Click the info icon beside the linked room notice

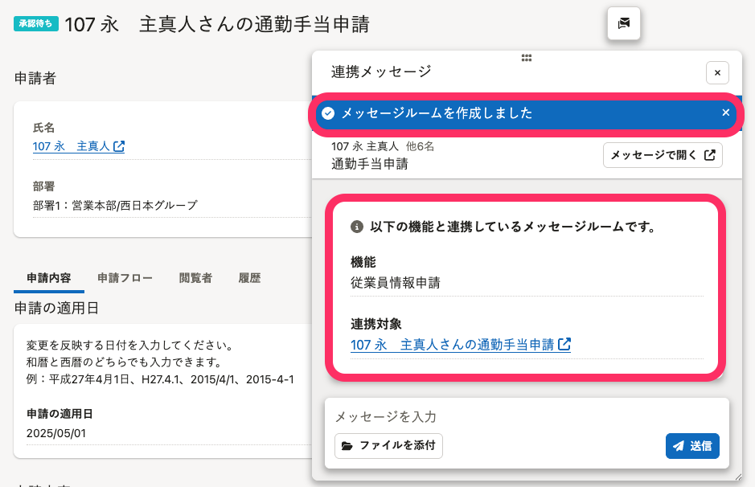point(357,227)
